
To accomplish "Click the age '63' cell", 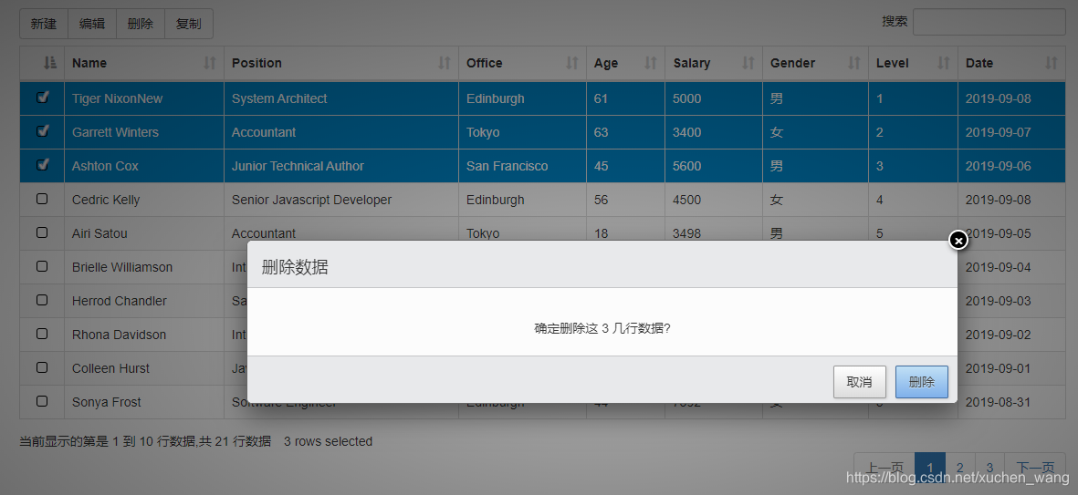I will click(x=625, y=132).
